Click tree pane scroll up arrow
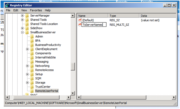 tap(73, 16)
